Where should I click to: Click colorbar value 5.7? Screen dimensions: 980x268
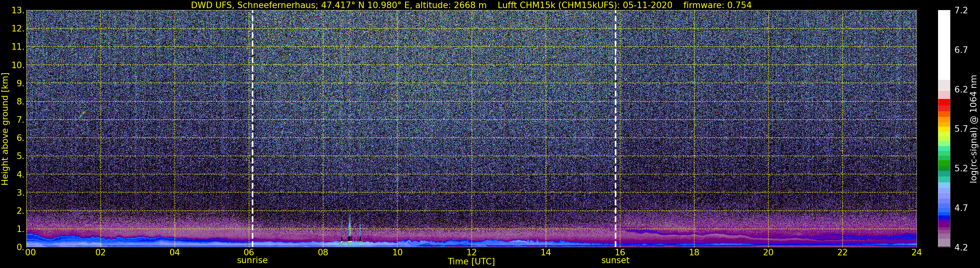(961, 129)
